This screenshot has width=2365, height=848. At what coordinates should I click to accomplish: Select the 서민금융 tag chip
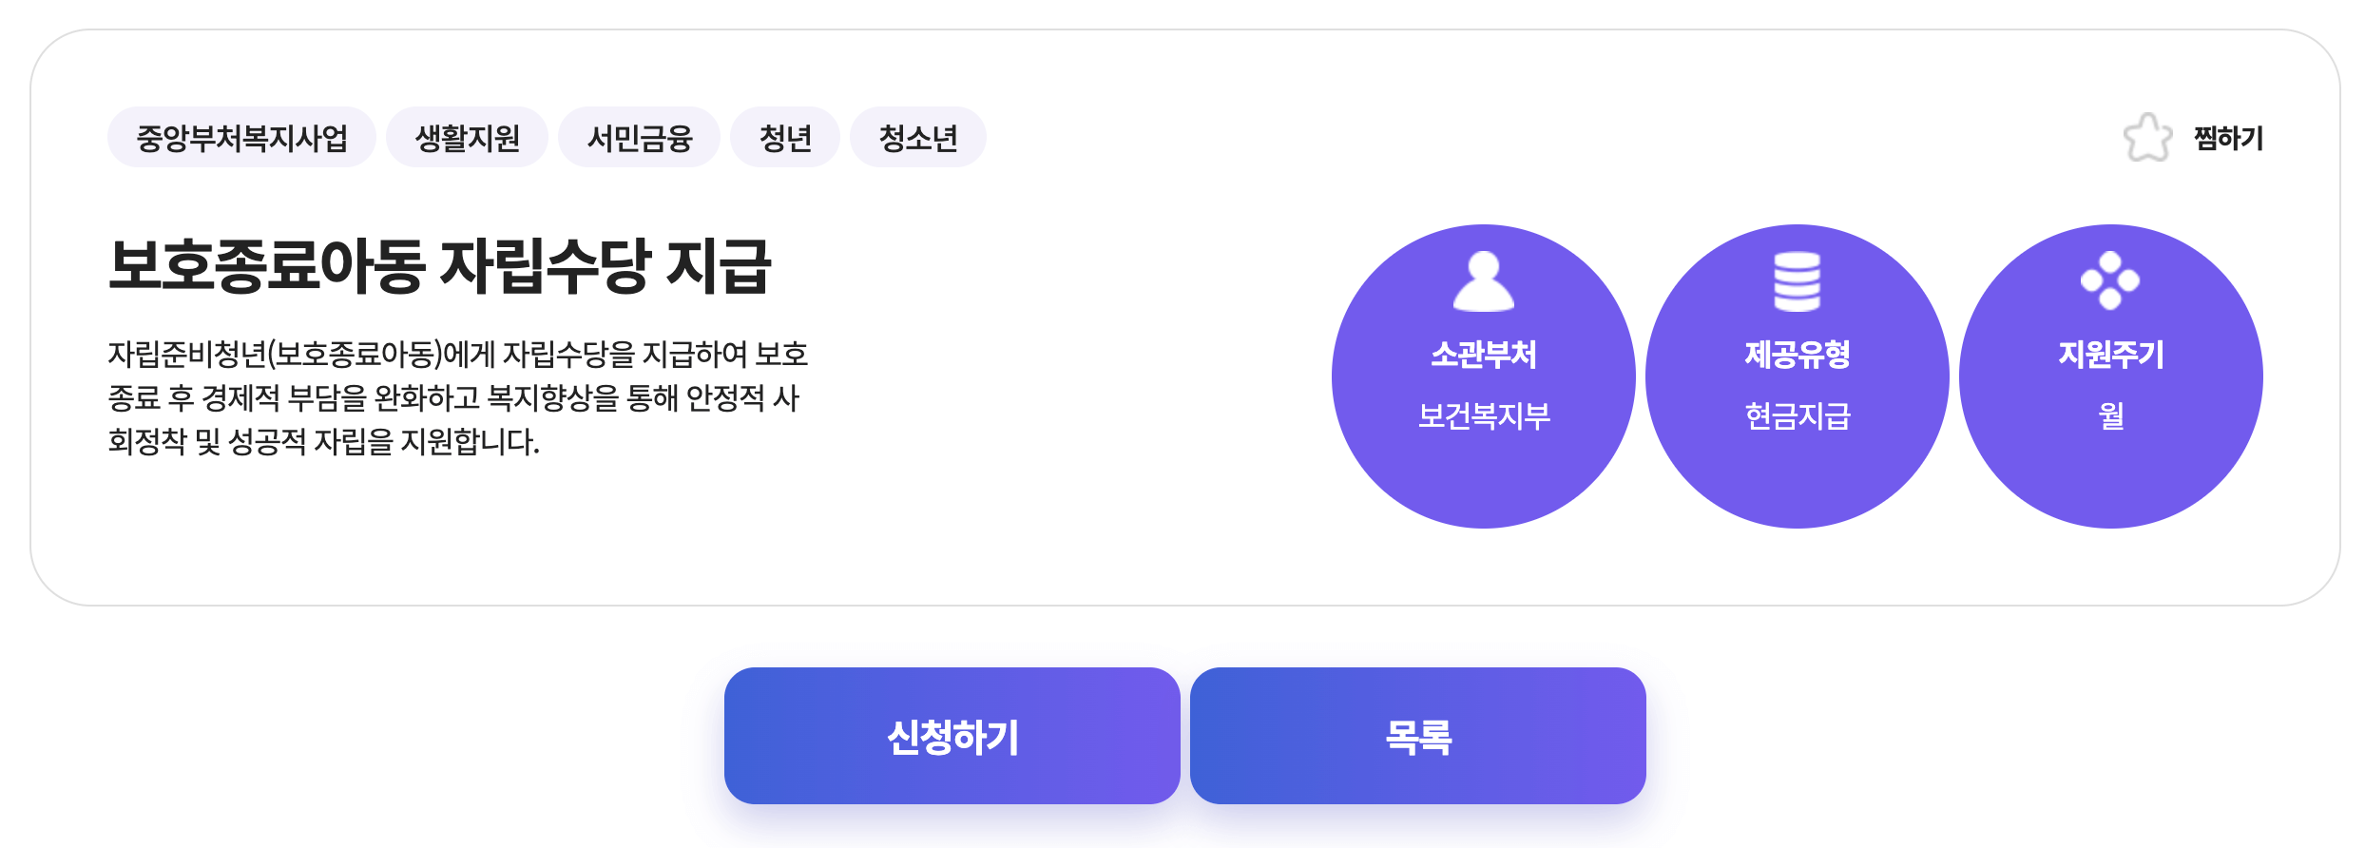640,137
